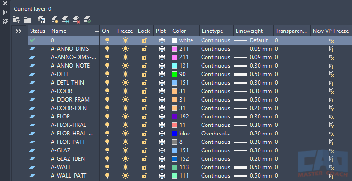The height and width of the screenshot is (181, 352).
Task: Toggle plot for A-FLOR-PATT layer
Action: tap(162, 142)
